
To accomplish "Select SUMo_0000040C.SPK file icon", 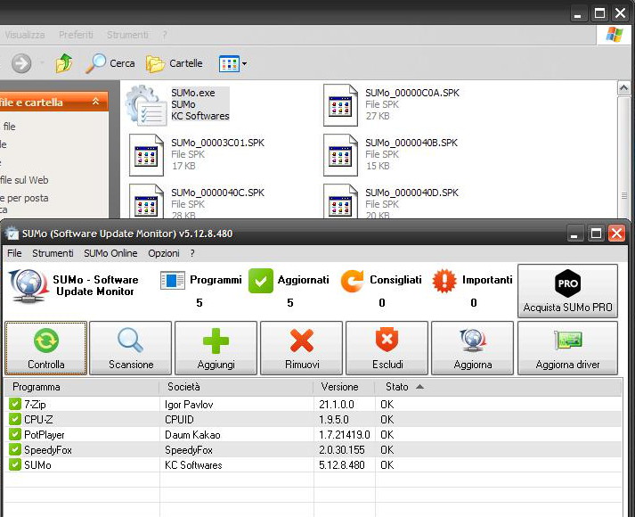I will [x=146, y=201].
